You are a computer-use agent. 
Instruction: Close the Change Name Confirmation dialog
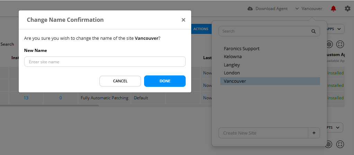(x=183, y=20)
